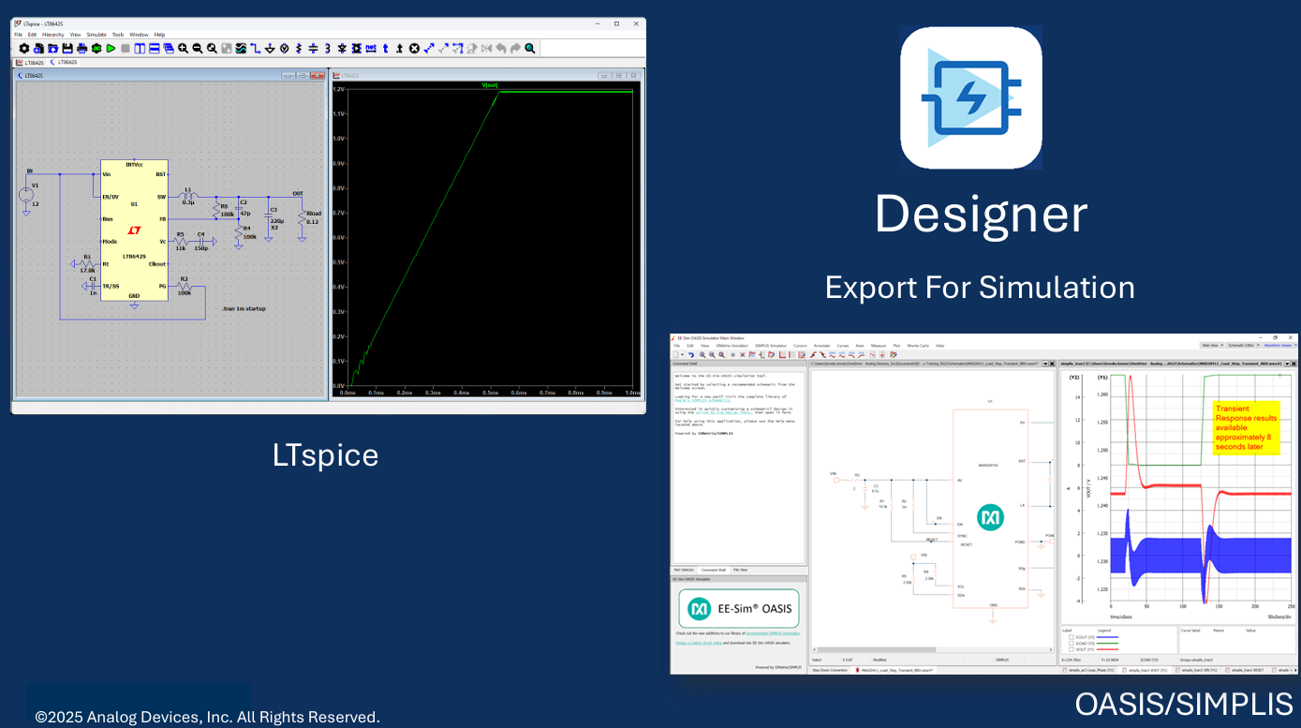The image size is (1301, 728).
Task: Click LTspice New Schematic toolbar icon
Action: tap(38, 48)
